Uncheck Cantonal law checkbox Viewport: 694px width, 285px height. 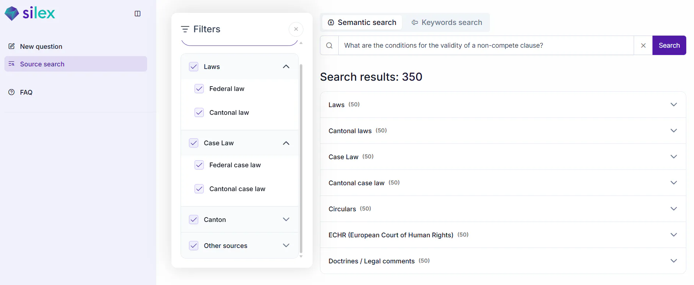(199, 113)
